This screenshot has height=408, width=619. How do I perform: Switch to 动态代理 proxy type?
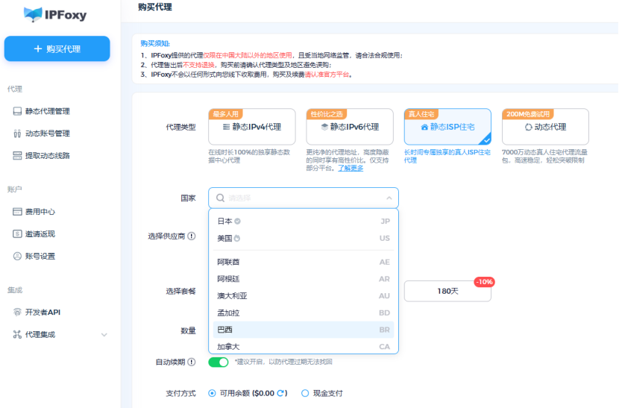545,128
